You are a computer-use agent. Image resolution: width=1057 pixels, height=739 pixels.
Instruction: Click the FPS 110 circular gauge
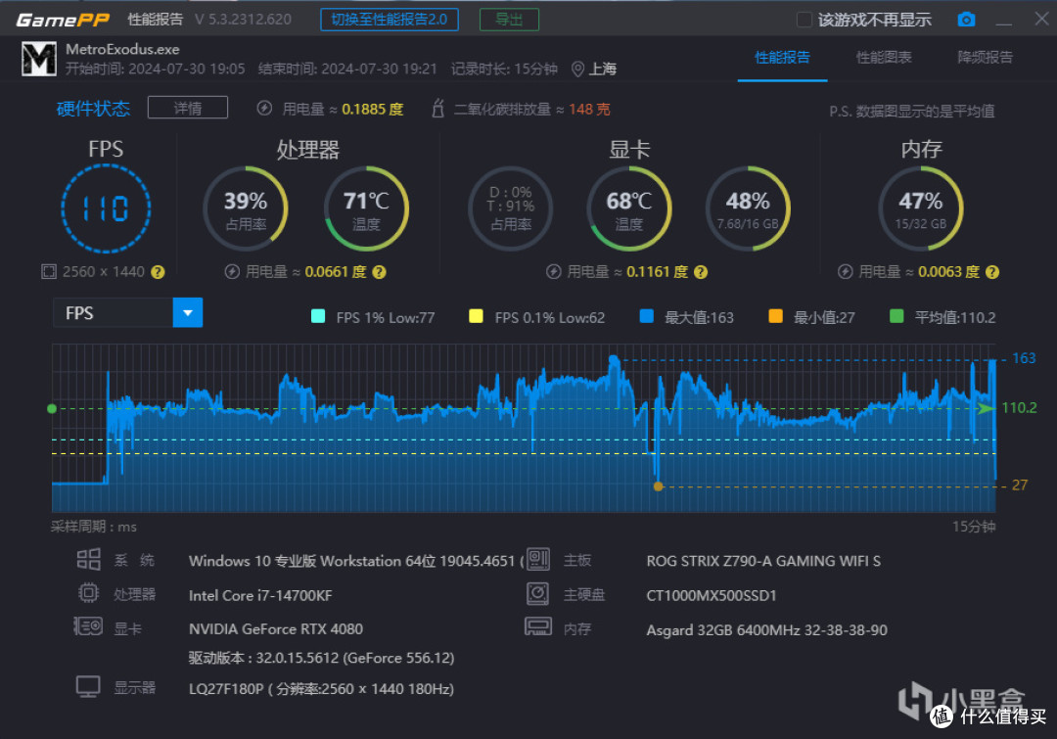tap(106, 209)
